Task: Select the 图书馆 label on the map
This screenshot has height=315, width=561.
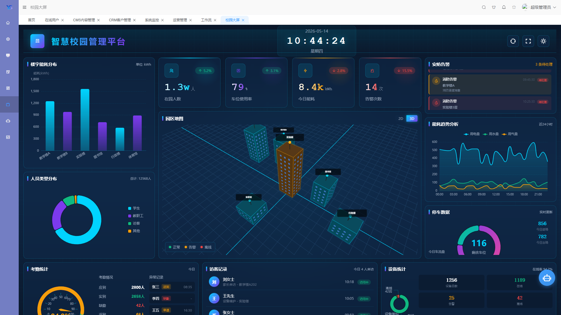Action: 328,172
